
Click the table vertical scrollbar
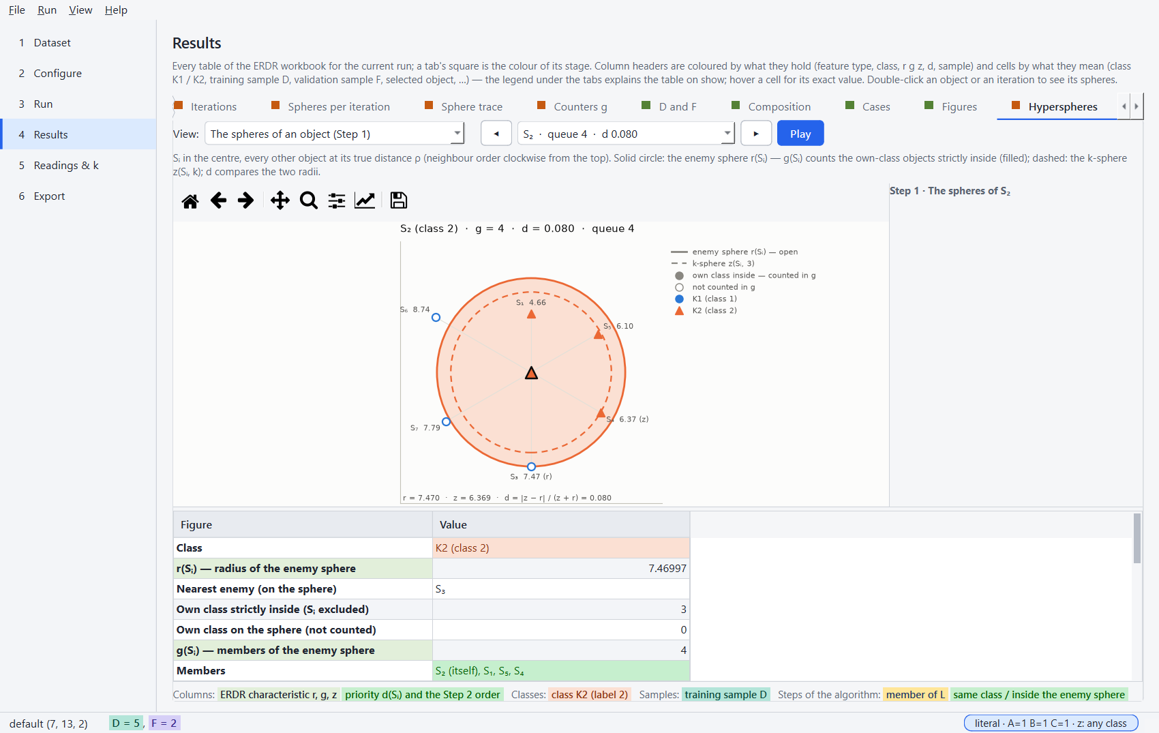point(1137,538)
